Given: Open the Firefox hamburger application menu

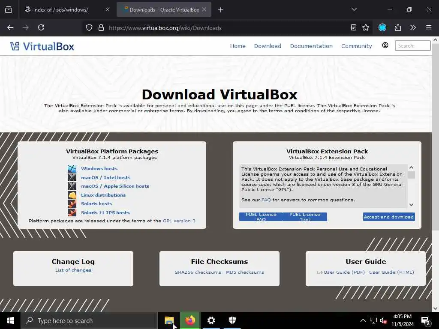Looking at the screenshot, I should point(429,27).
